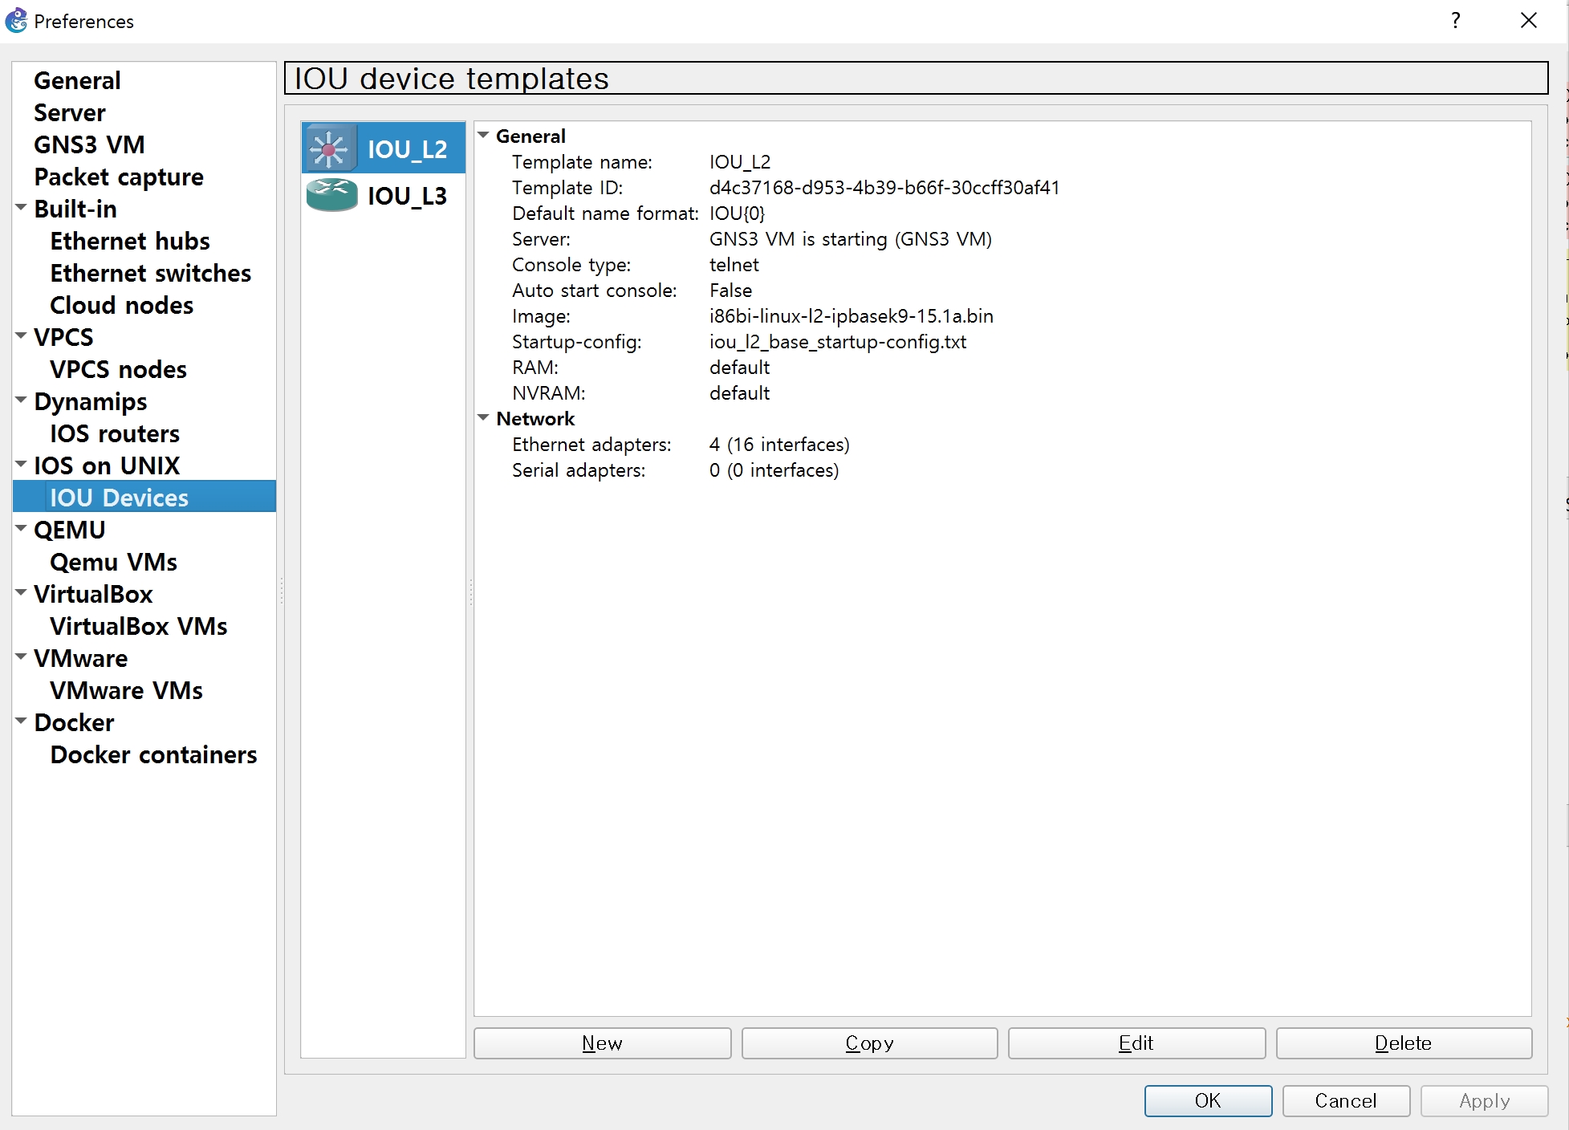Collapse the Docker tree arrow
Image resolution: width=1569 pixels, height=1130 pixels.
[22, 721]
